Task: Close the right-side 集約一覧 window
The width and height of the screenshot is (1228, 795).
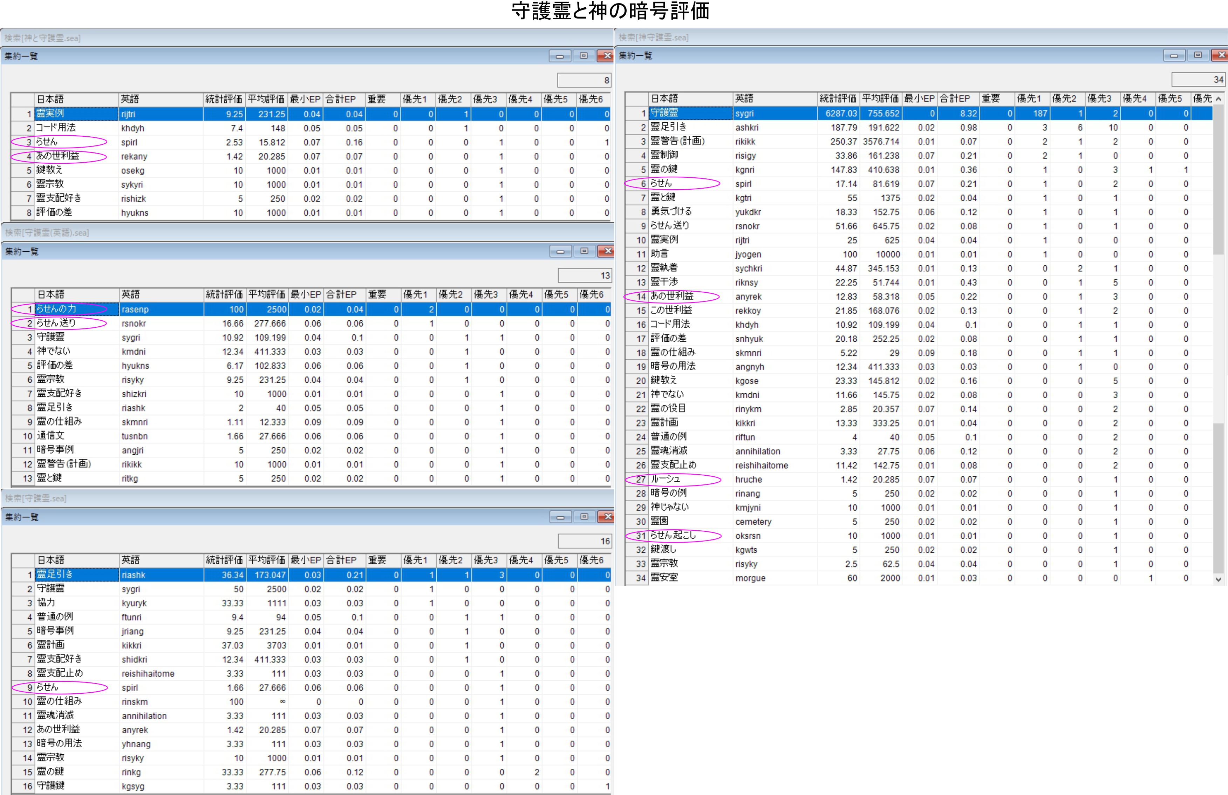Action: point(1220,55)
